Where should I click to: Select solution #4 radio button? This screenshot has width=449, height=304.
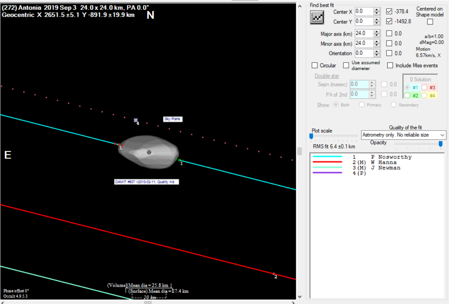click(424, 96)
